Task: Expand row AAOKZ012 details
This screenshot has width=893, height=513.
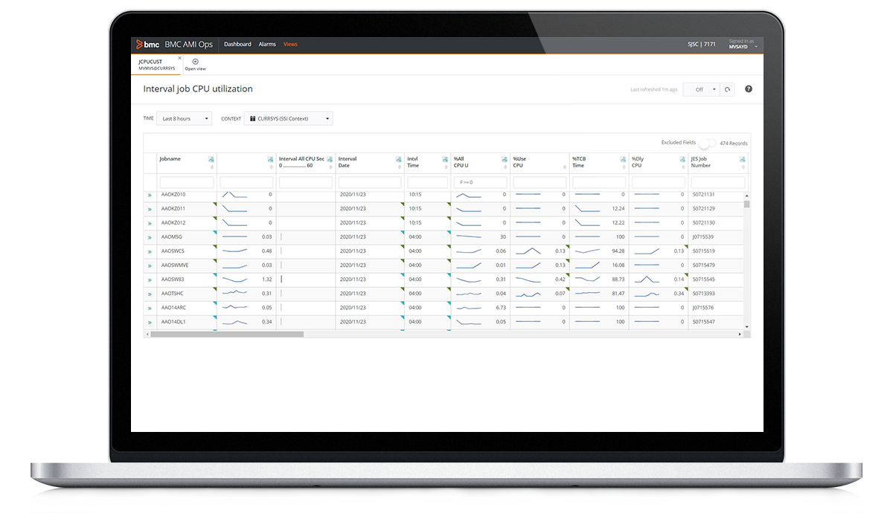Action: [x=150, y=223]
